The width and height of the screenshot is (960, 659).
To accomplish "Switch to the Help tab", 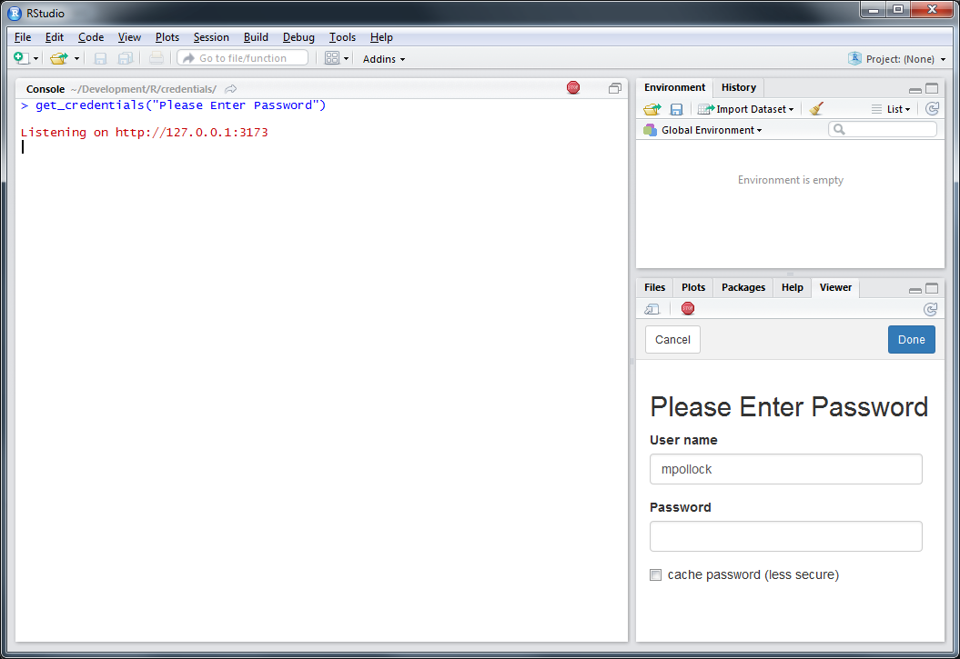I will click(x=793, y=287).
